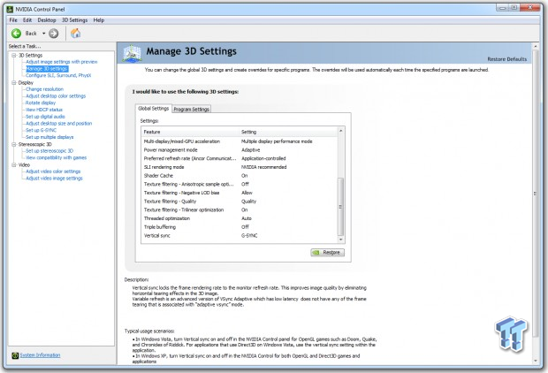The width and height of the screenshot is (548, 373).
Task: Click main panel scroll down arrow
Action: click(535, 361)
